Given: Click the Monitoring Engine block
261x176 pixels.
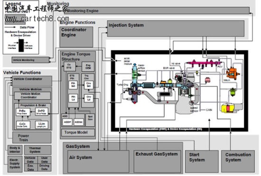Looking at the screenshot, I should pos(157,10).
